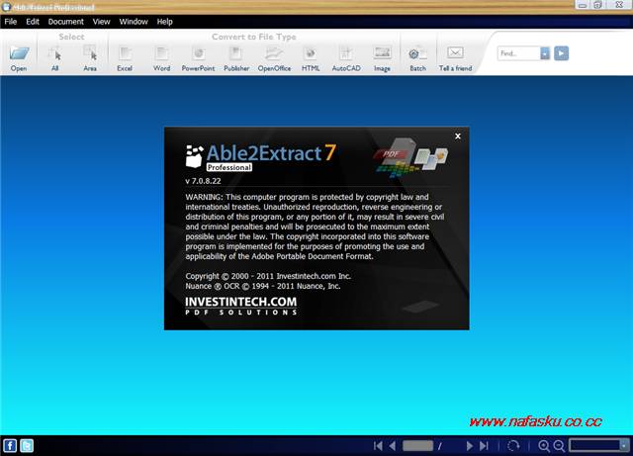Open the View menu

pyautogui.click(x=101, y=22)
